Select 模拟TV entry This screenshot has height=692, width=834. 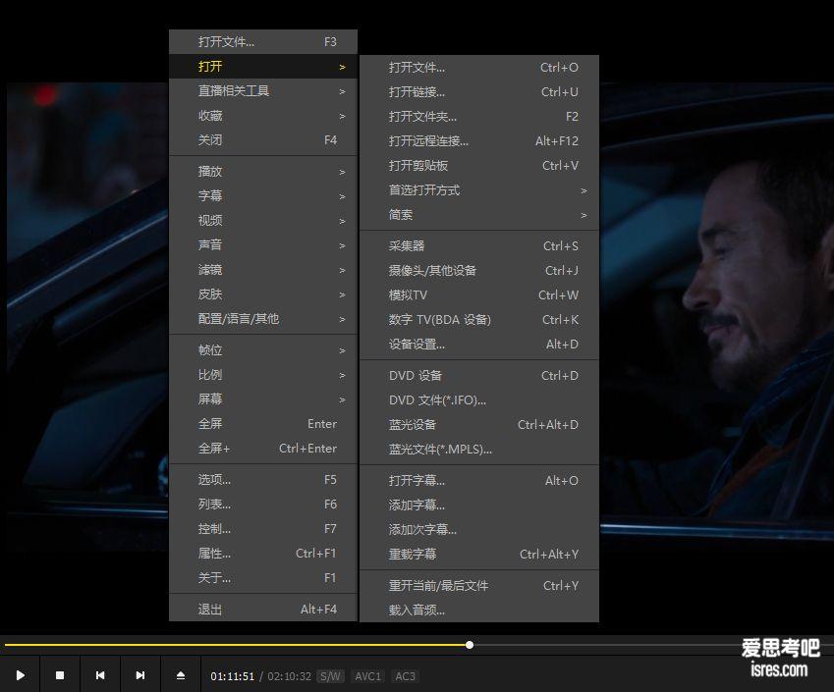[479, 295]
